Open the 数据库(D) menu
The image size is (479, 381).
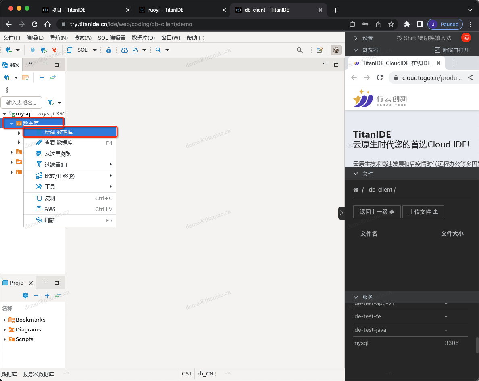click(x=143, y=38)
